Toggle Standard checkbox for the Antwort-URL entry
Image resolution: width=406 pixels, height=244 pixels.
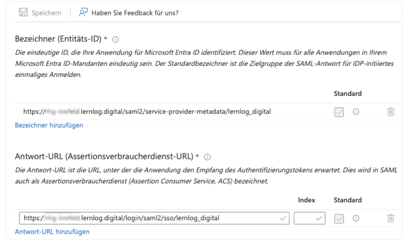[x=339, y=218]
